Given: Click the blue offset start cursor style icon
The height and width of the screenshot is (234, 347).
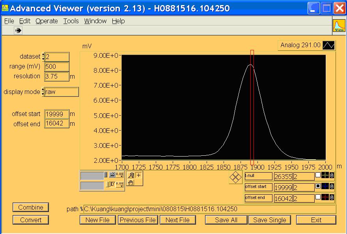Looking at the screenshot, I should pos(325,186).
